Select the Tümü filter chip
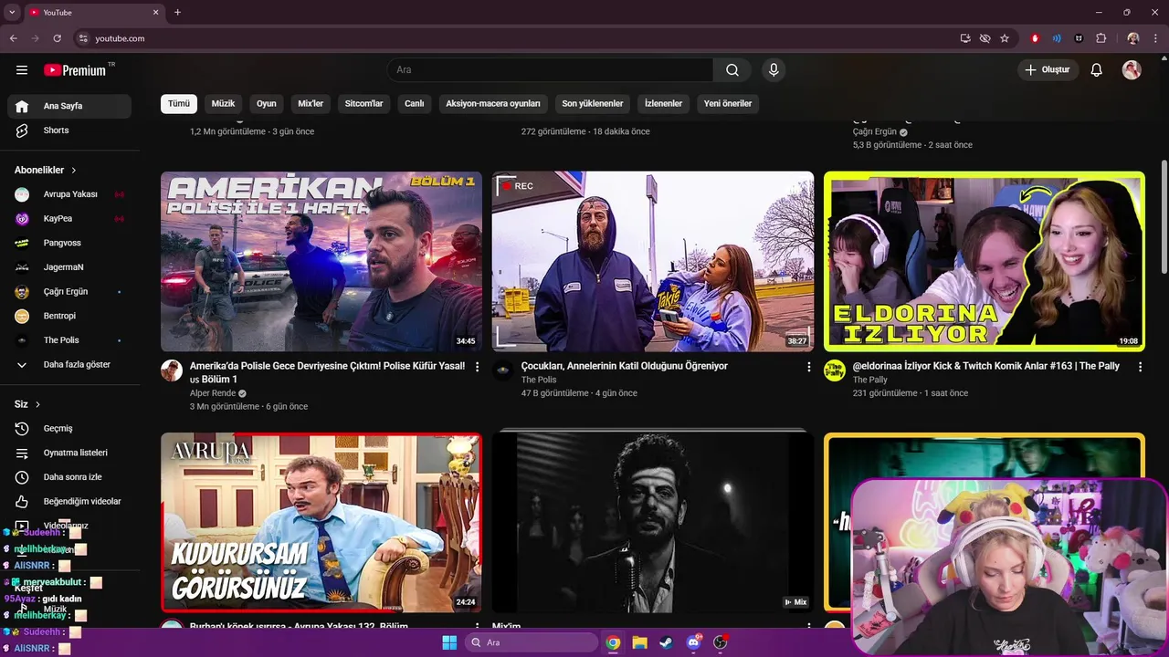The width and height of the screenshot is (1169, 657). (179, 103)
